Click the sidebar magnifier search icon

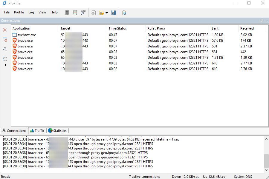pyautogui.click(x=5, y=49)
